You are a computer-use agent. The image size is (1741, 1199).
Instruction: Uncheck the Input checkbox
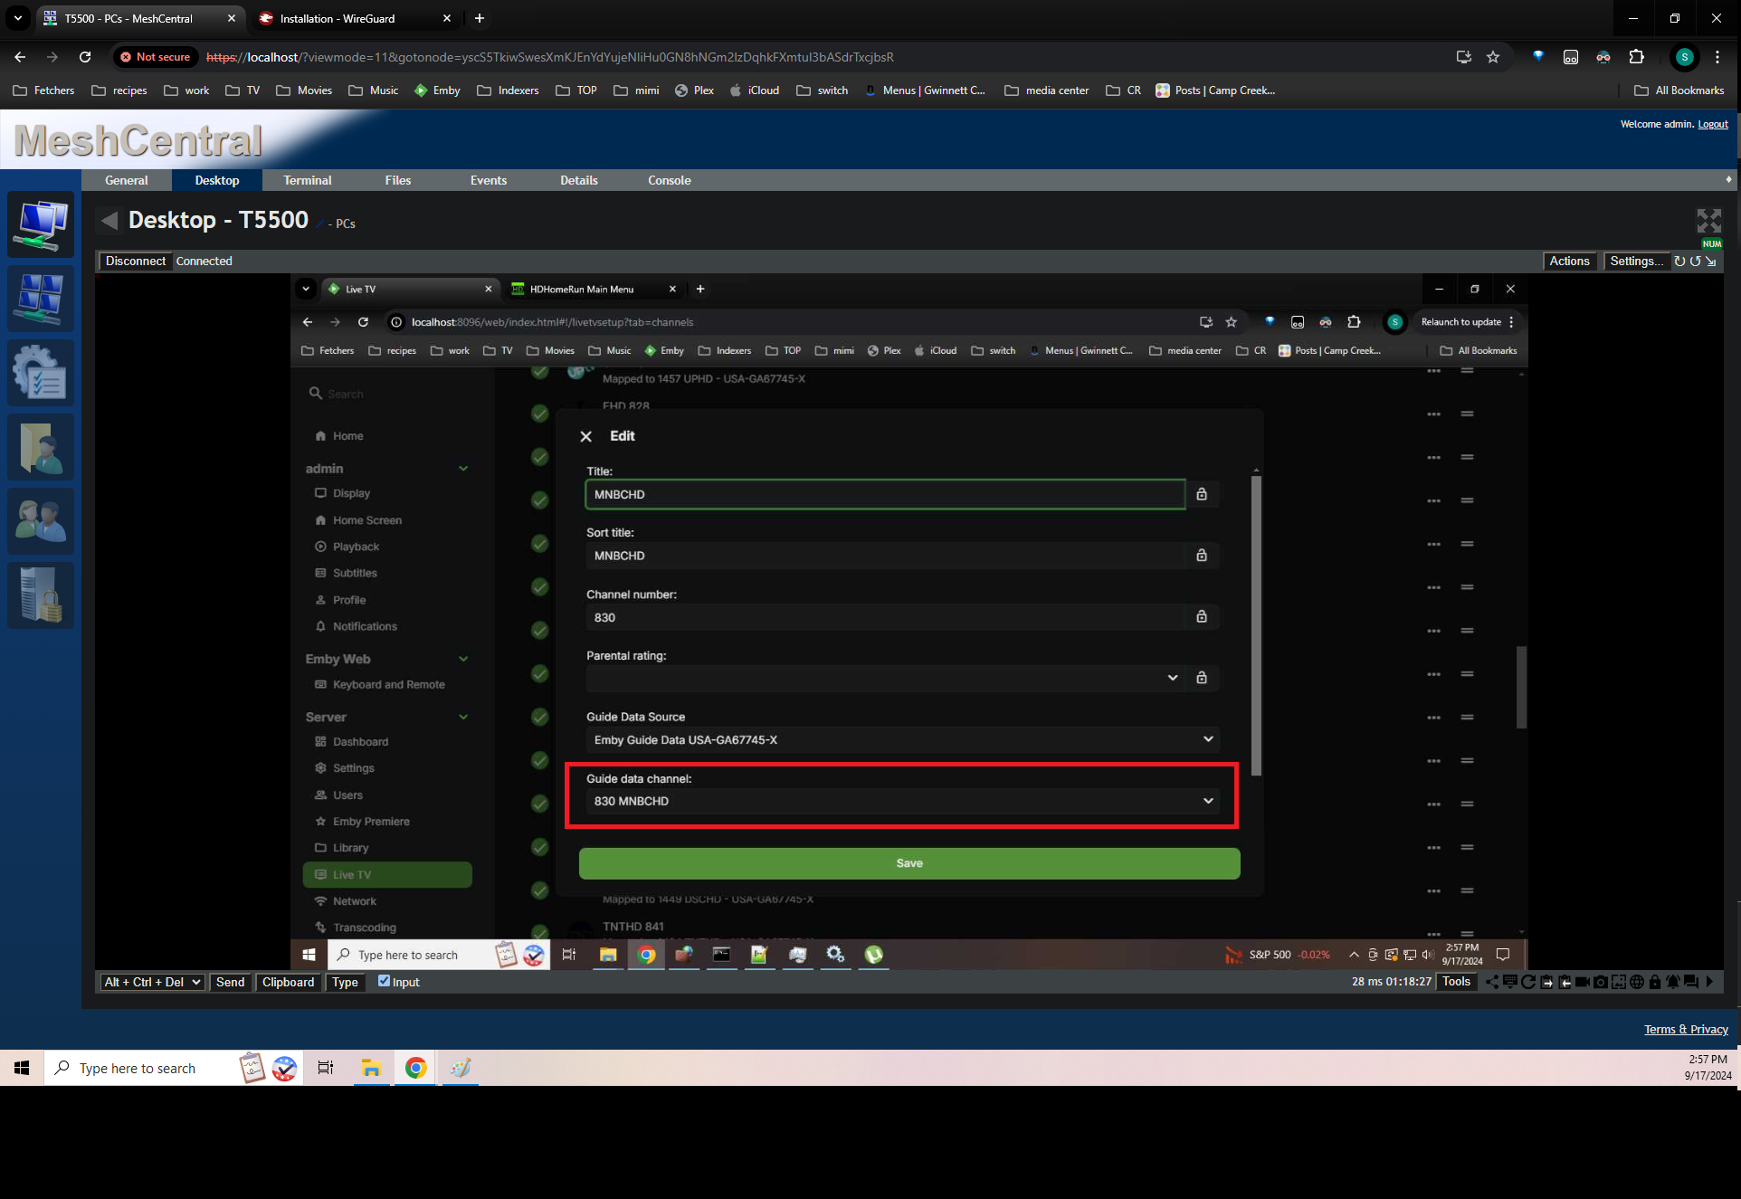(384, 981)
